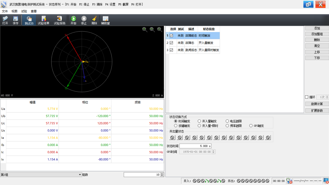This screenshot has width=329, height=185.
Task: Open the 试验 menu
Action: 24,11
